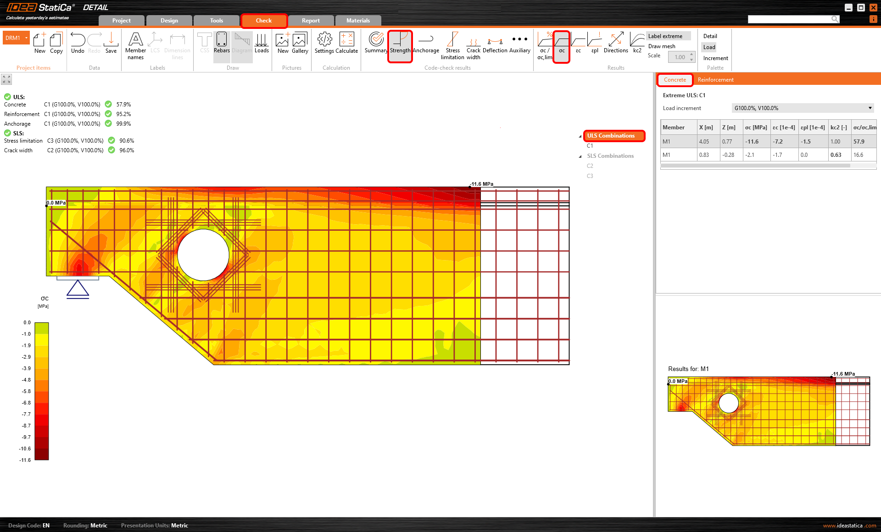881x532 pixels.
Task: Open the Reinforcement results tab
Action: 715,80
